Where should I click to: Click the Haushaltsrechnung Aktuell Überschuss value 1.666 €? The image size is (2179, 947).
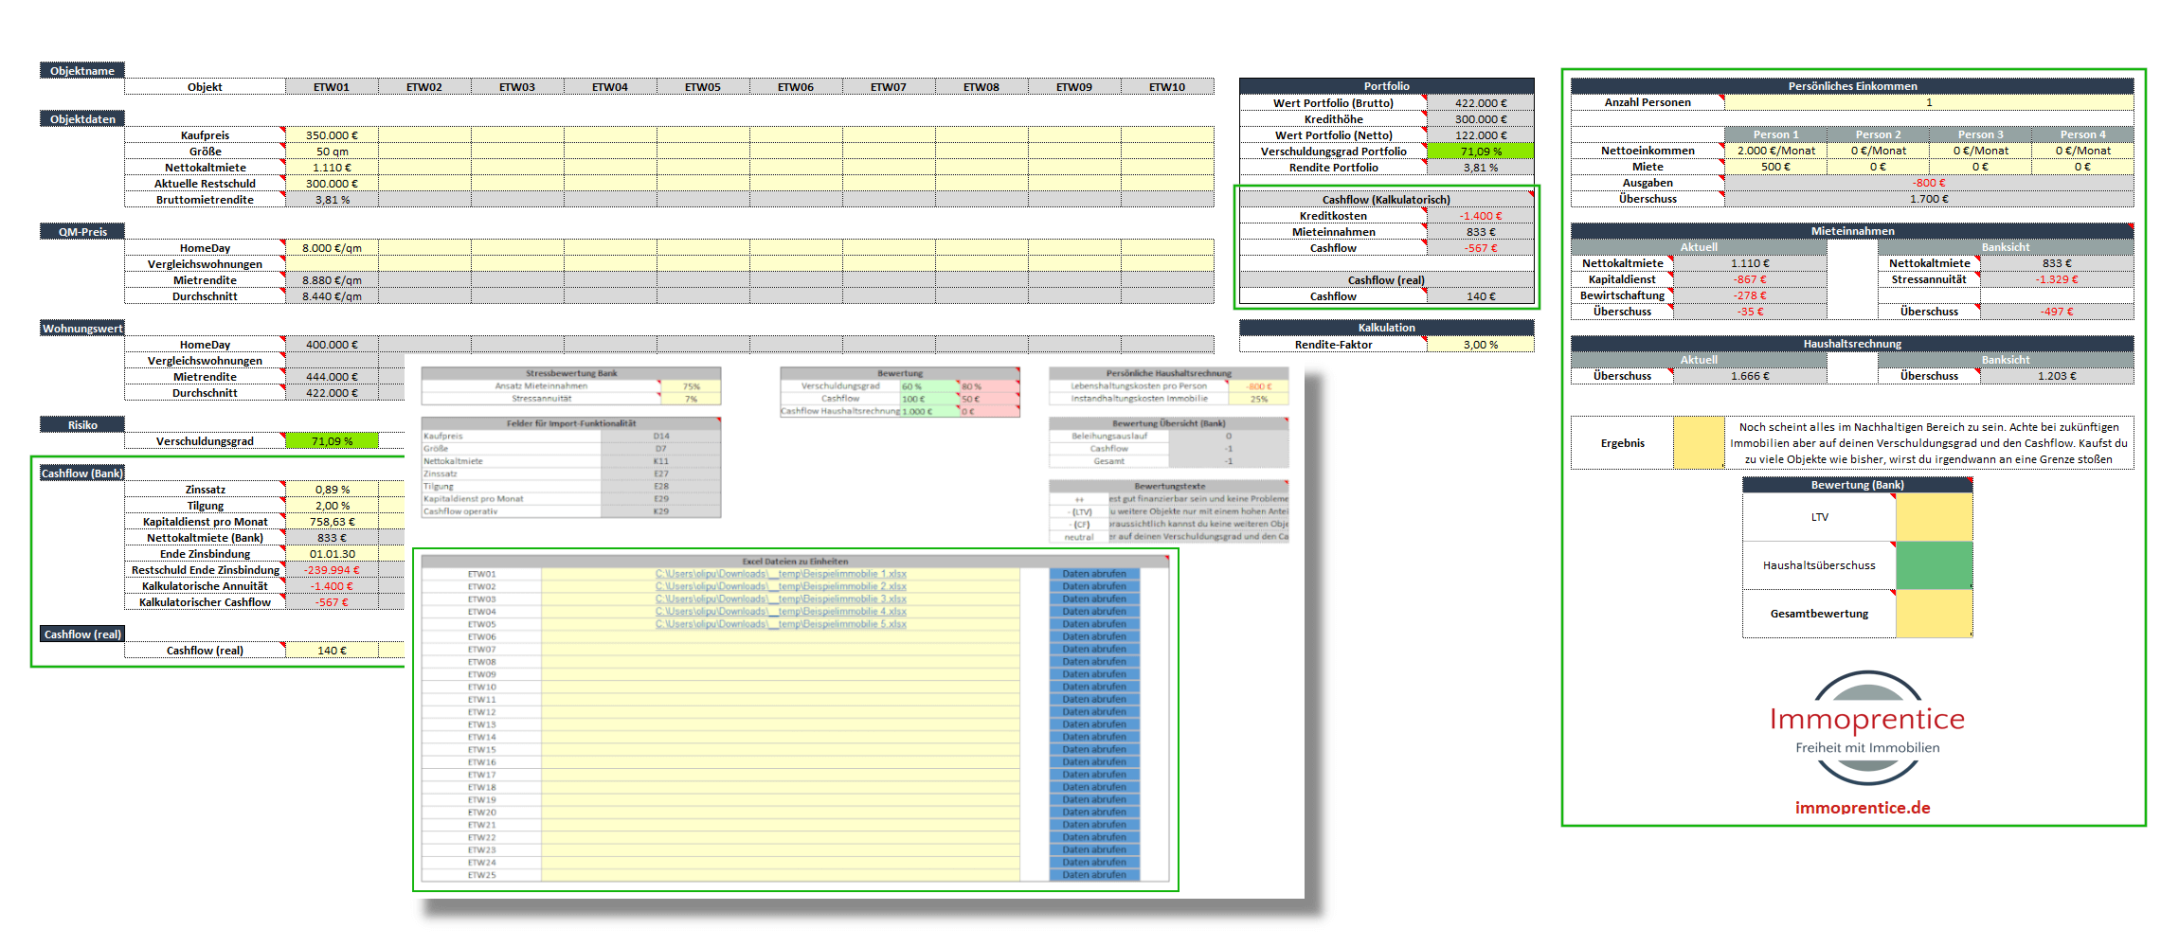1750,376
